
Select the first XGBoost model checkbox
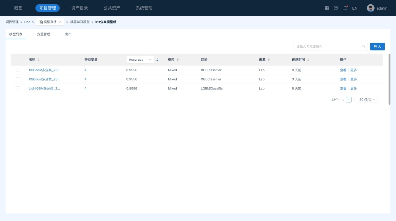click(18, 70)
